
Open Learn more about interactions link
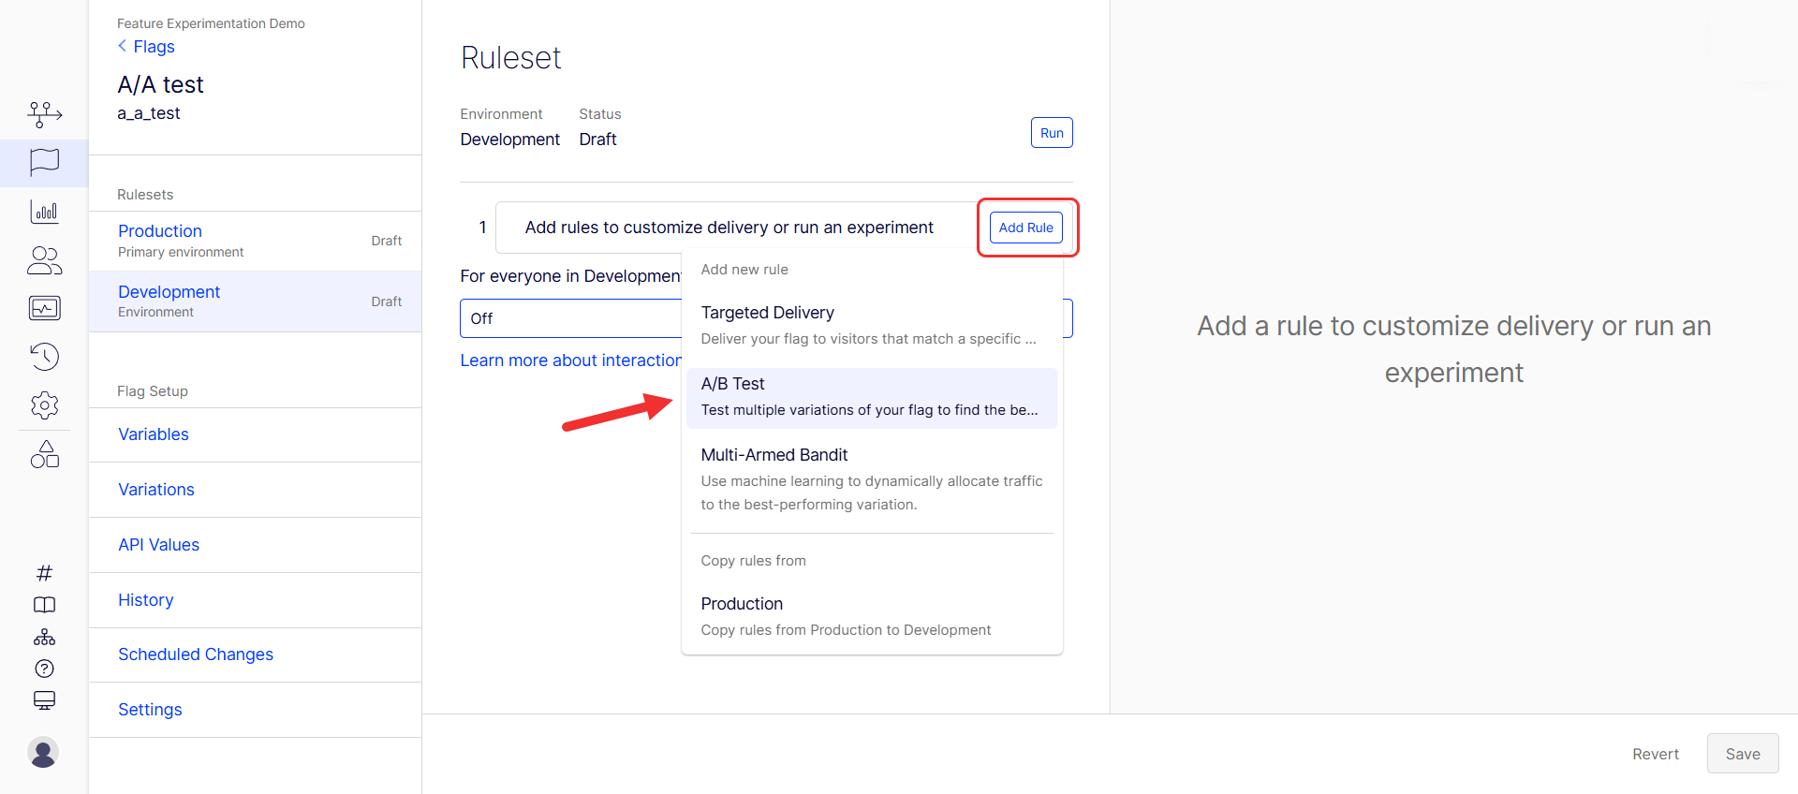tap(571, 360)
